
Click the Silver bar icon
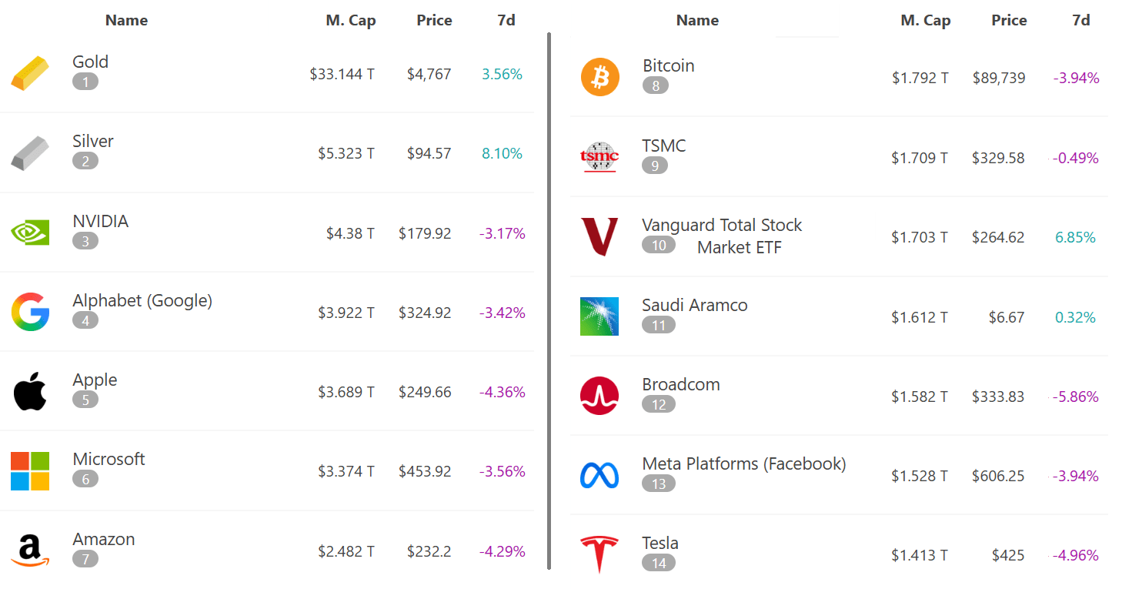(30, 153)
